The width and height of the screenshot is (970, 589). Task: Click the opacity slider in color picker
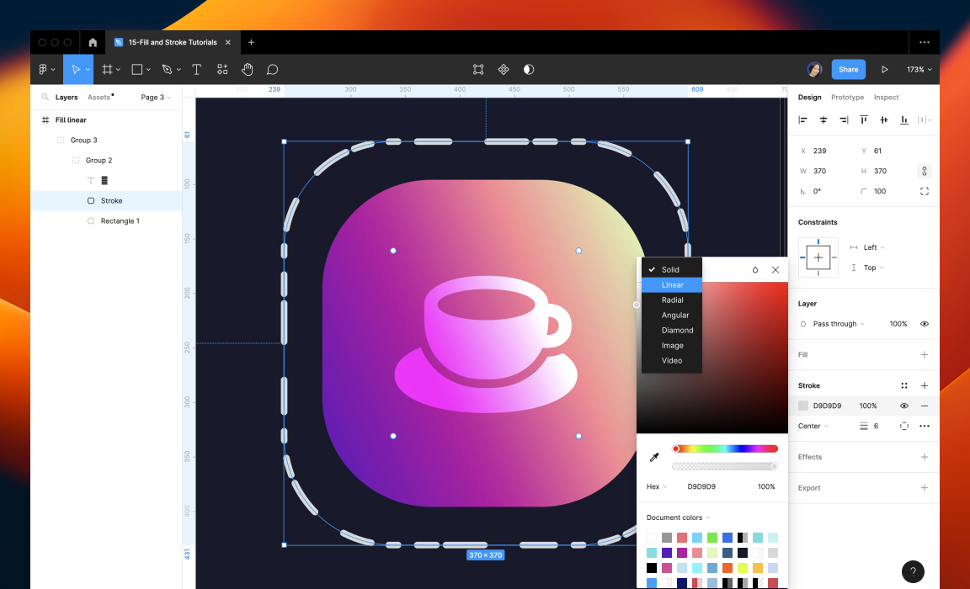[725, 466]
